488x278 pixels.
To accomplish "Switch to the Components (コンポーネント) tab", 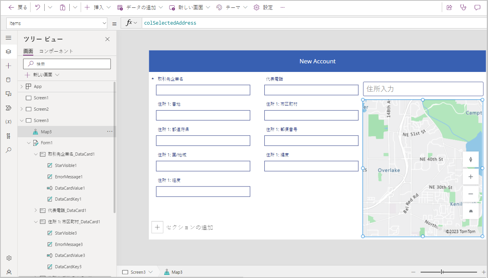I will point(56,51).
